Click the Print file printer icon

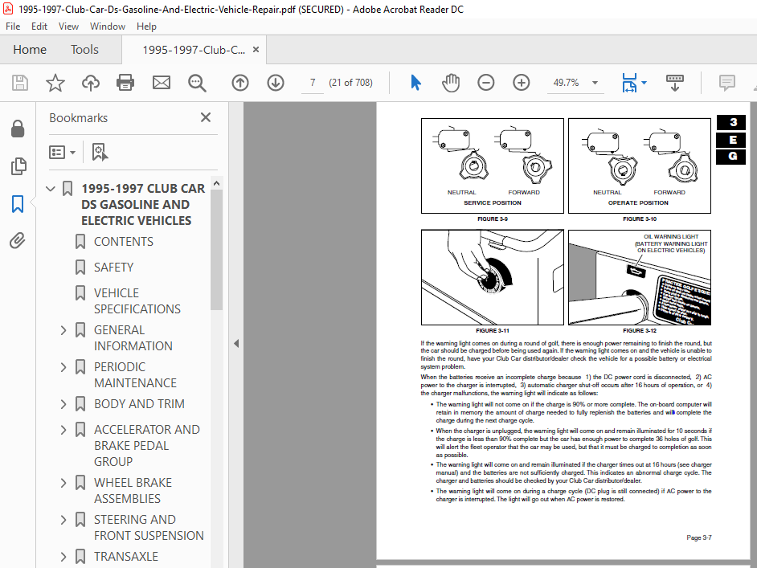pyautogui.click(x=125, y=83)
